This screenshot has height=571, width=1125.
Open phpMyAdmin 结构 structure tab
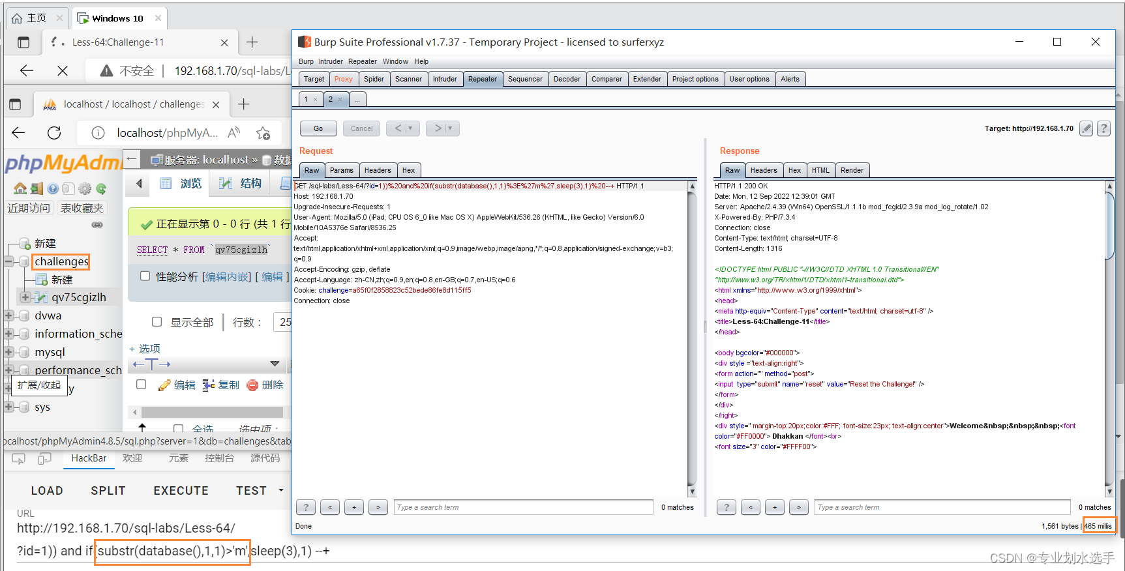click(x=241, y=184)
